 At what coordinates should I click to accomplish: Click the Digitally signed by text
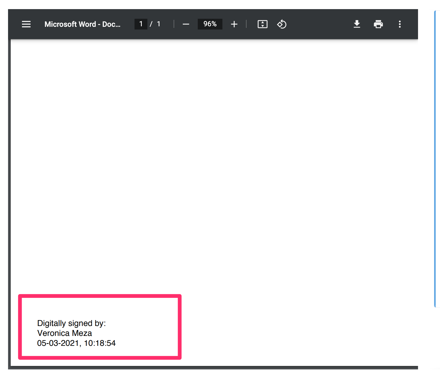(72, 323)
